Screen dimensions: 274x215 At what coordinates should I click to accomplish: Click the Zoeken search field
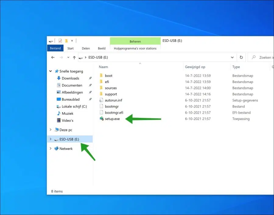pos(261,57)
